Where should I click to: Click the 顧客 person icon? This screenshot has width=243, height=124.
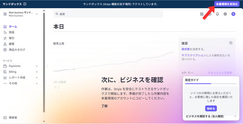(5, 44)
